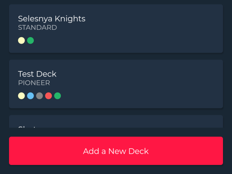Click the white mana dot on Test Deck
This screenshot has height=174, width=232.
(x=21, y=96)
